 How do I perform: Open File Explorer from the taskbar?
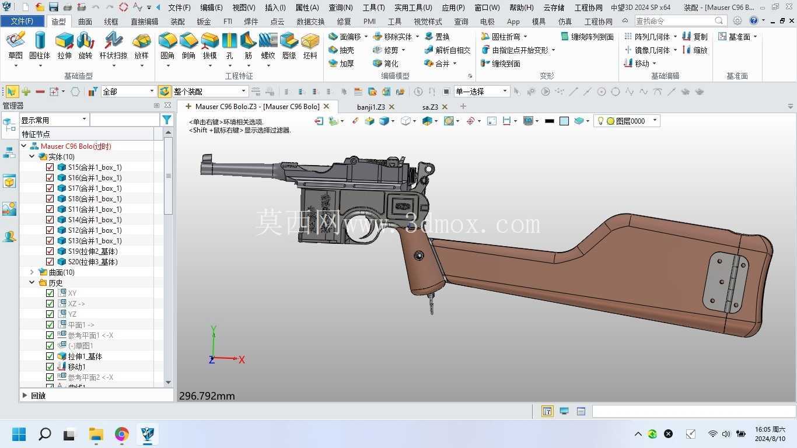coord(96,434)
